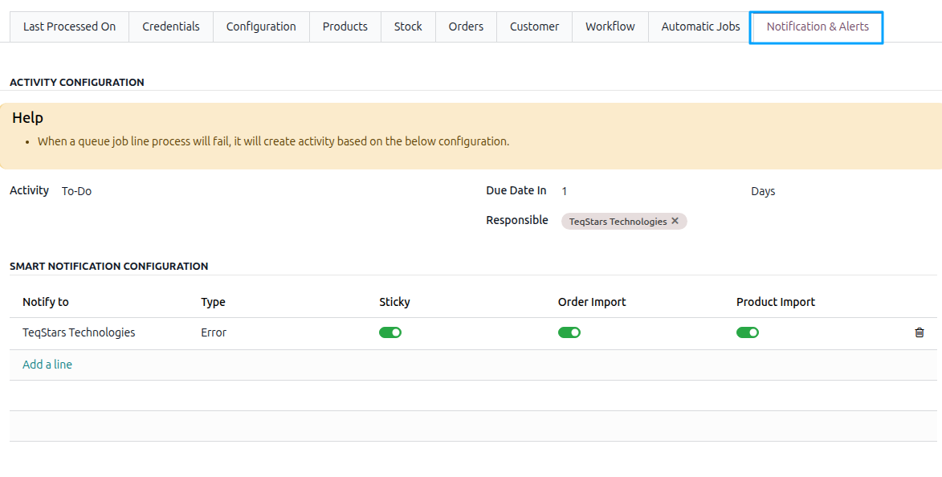This screenshot has height=477, width=942.
Task: Click the Due Date In label
Action: click(x=516, y=190)
